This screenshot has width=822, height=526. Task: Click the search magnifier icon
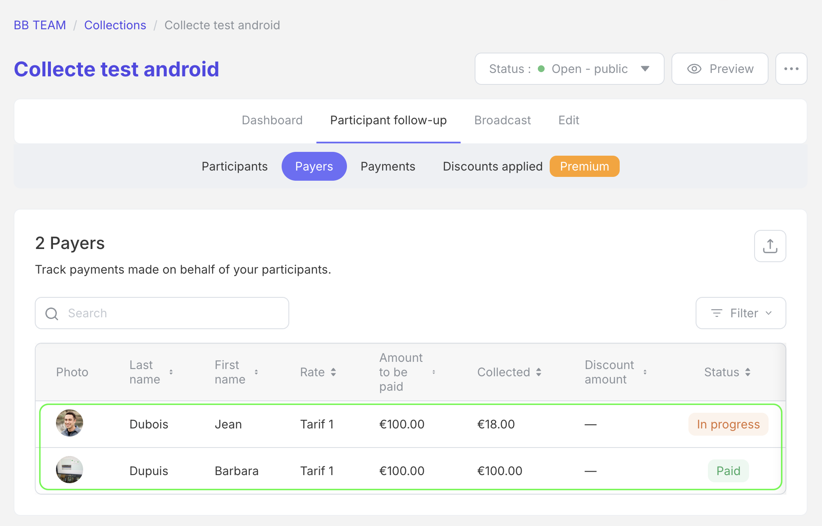52,313
